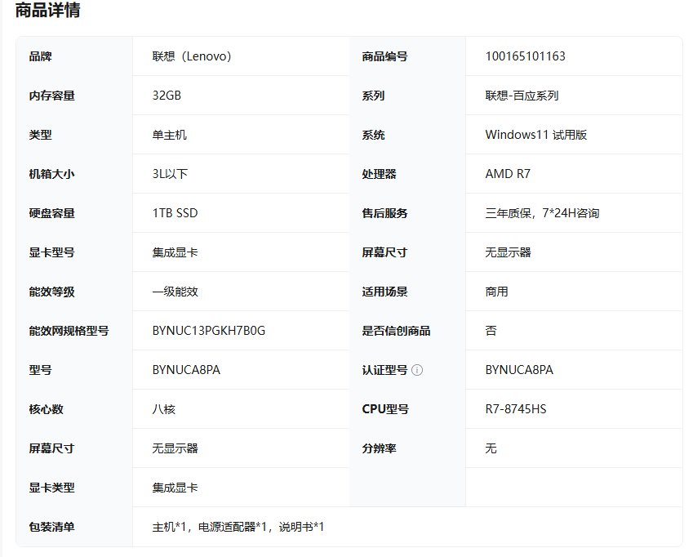Viewport: 693px width, 557px height.
Task: Click the resolution value 无
Action: coord(491,448)
